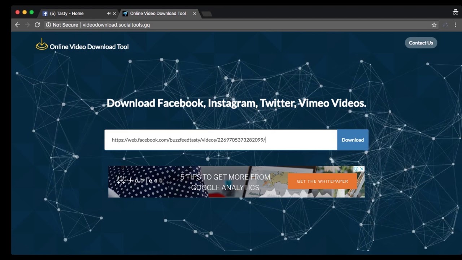The height and width of the screenshot is (260, 462).
Task: Click the incognito icon at top right
Action: click(456, 12)
